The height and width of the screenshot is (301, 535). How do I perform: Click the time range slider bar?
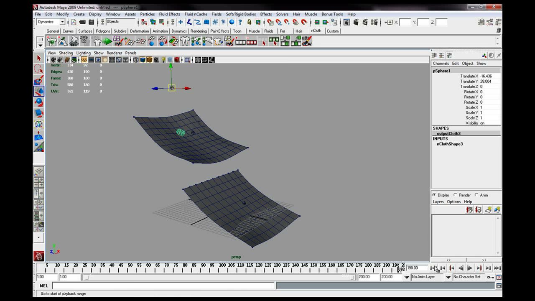tap(219, 277)
